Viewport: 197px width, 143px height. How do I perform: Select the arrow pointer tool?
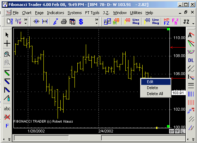pos(7,35)
